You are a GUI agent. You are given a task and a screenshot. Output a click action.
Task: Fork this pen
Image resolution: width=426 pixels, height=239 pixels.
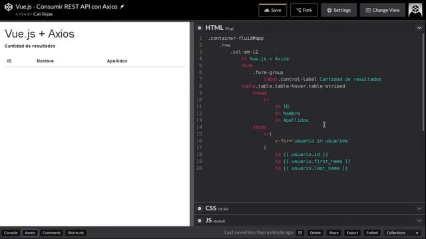tap(304, 11)
